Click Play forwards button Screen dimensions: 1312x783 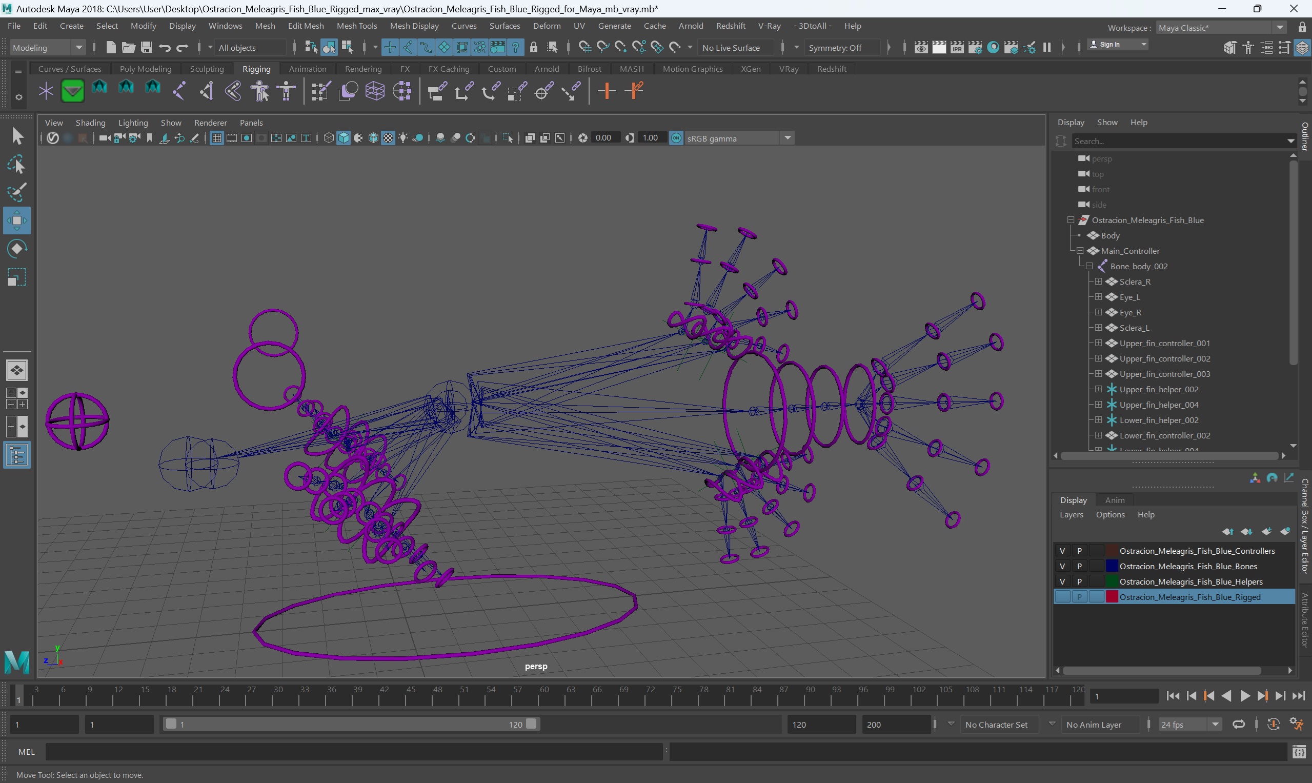coord(1244,696)
